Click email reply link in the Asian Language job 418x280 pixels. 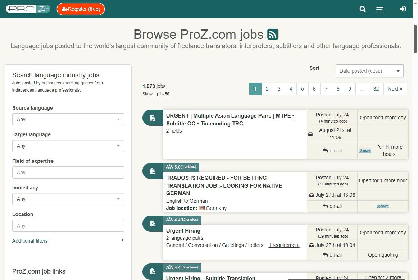(x=332, y=151)
